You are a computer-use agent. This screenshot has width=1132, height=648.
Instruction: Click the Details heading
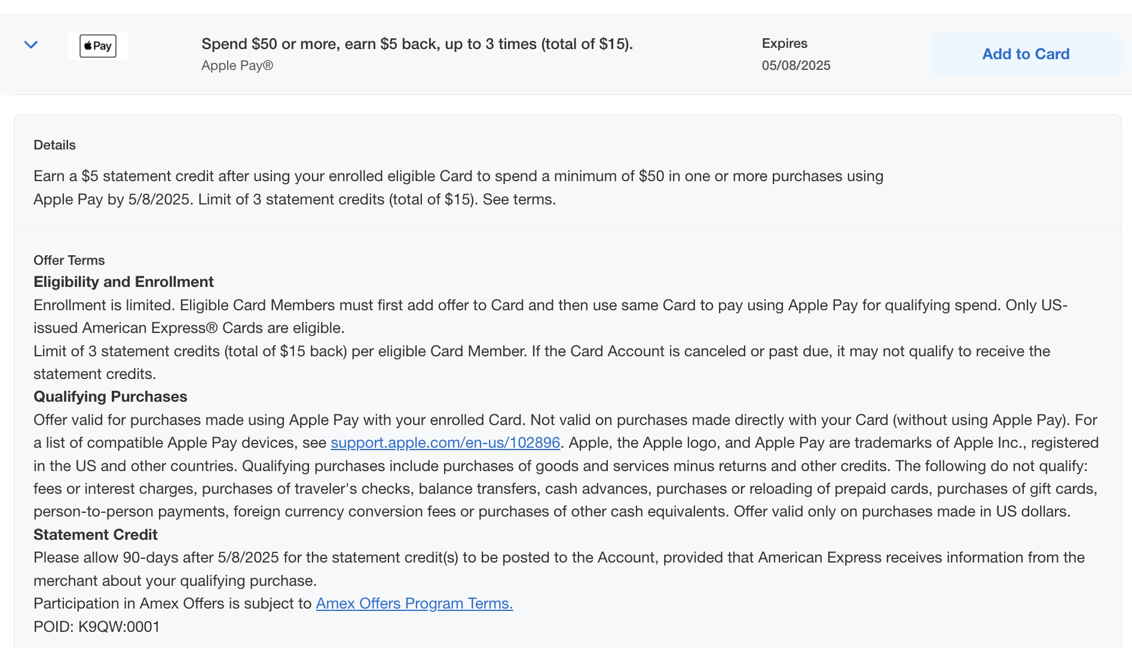(x=54, y=145)
